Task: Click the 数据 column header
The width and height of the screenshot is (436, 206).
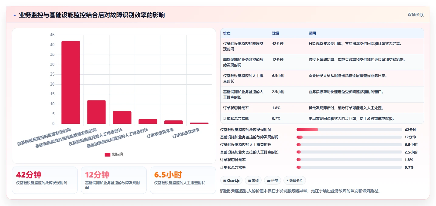Action: [x=276, y=33]
